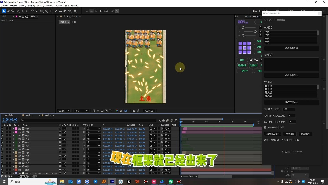This screenshot has width=328, height=185.
Task: Click the 开始检测 button
Action: (290, 134)
